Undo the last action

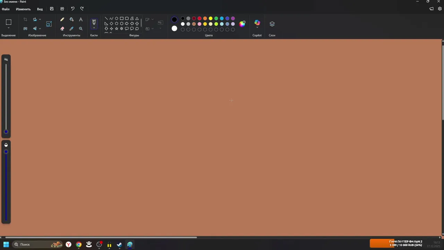point(72,9)
